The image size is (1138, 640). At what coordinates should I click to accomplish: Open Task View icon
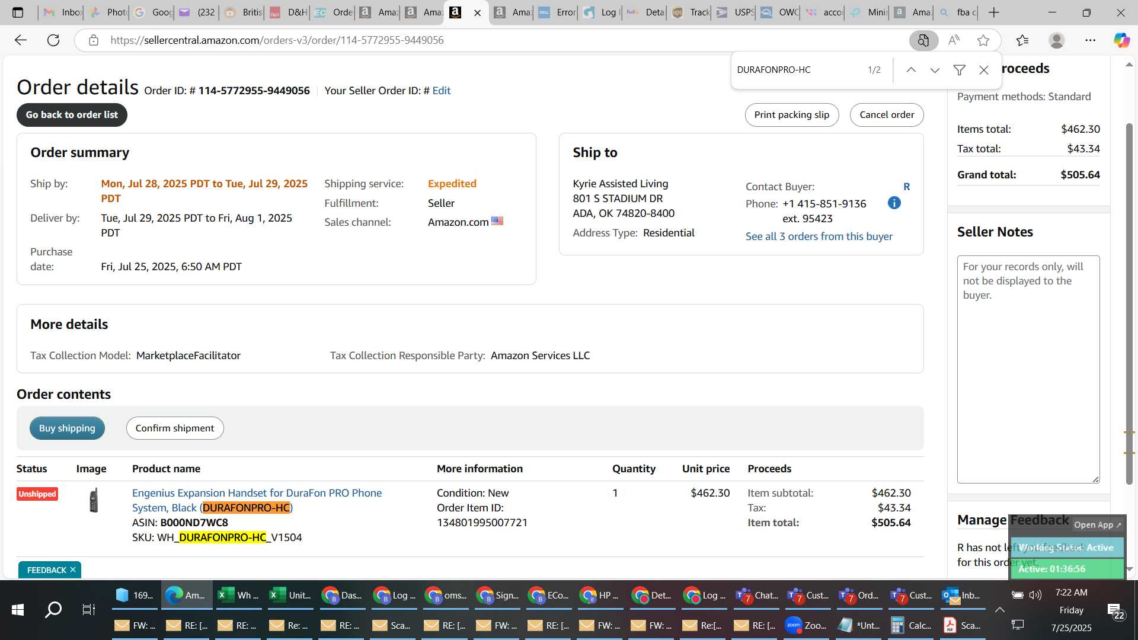(x=88, y=609)
